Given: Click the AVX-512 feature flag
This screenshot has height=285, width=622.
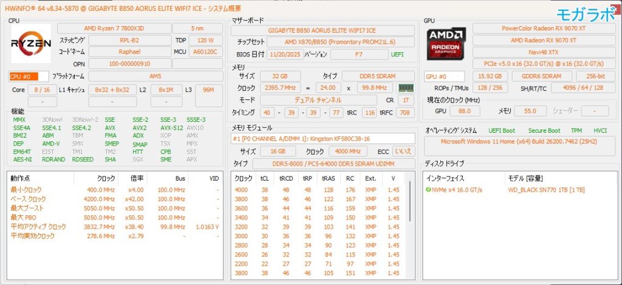Looking at the screenshot, I should (x=172, y=128).
